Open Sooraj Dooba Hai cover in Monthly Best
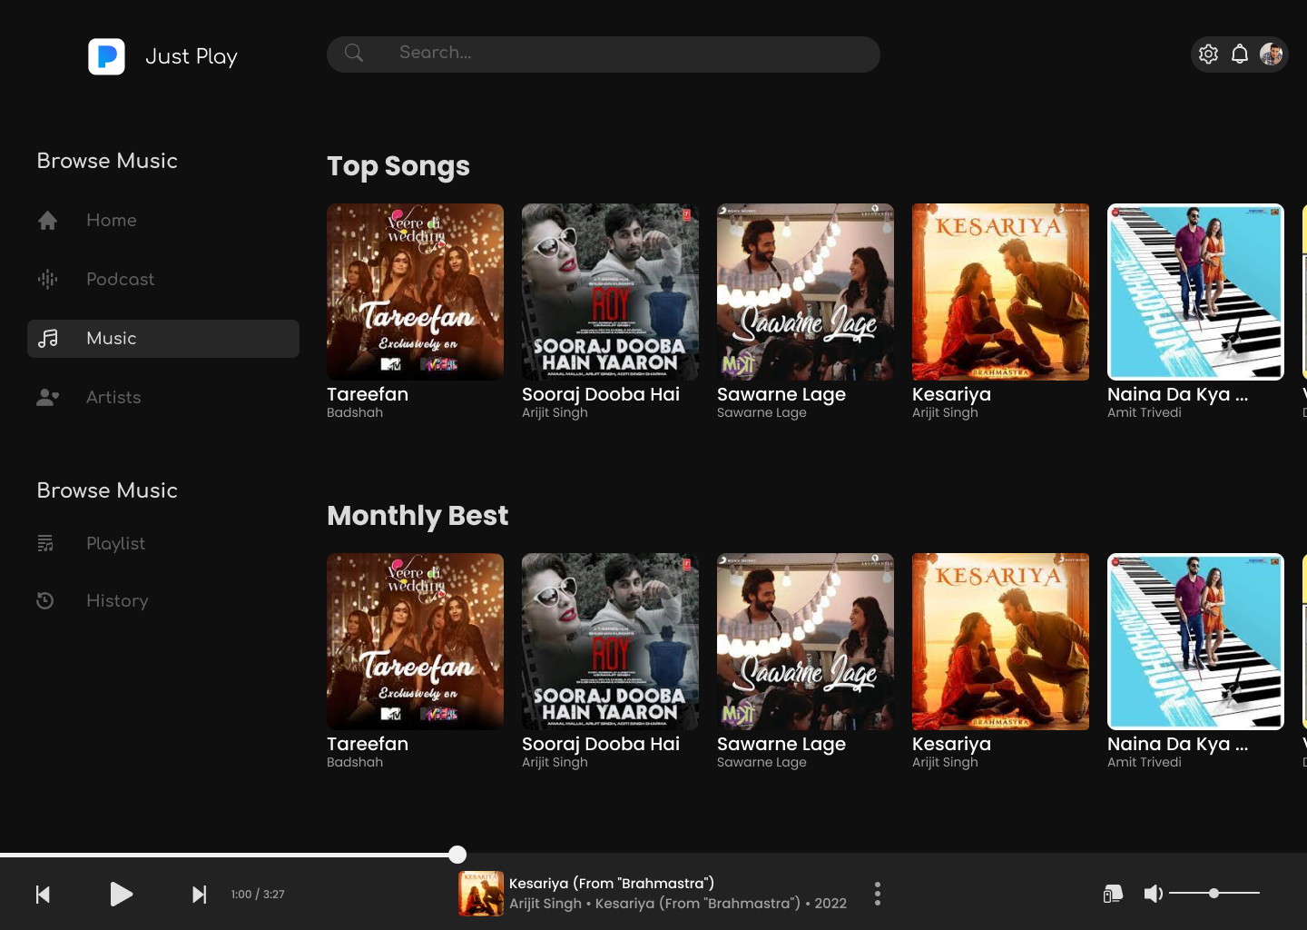 [x=610, y=641]
